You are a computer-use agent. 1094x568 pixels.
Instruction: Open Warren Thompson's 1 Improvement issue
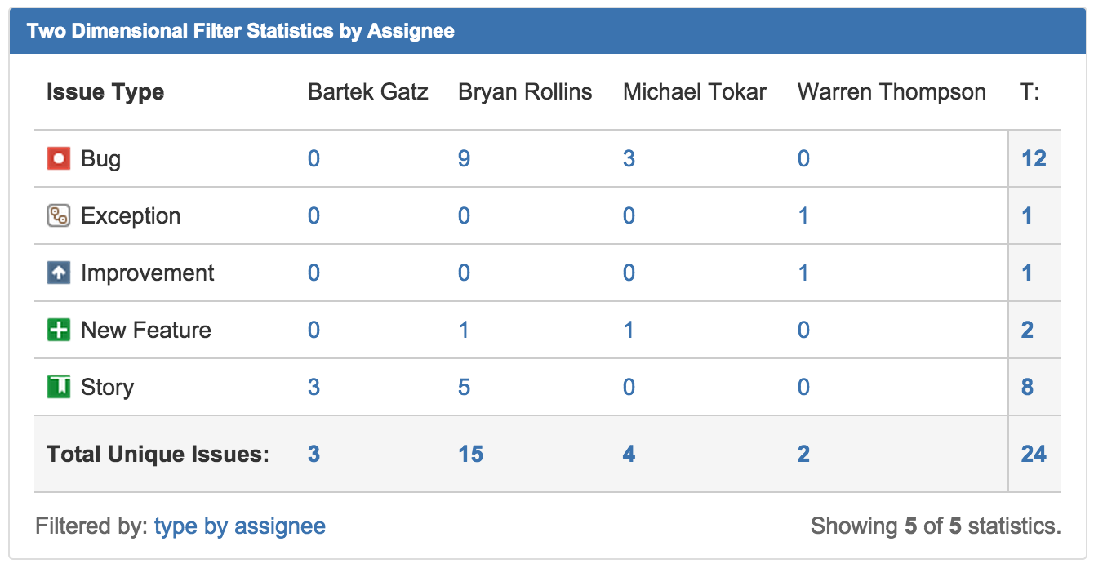coord(803,273)
